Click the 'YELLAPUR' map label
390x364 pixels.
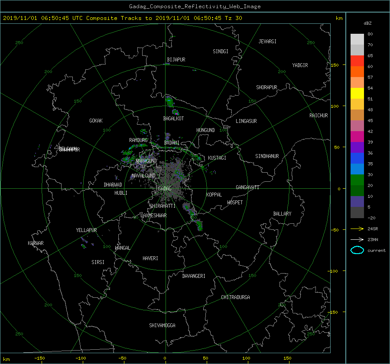(86, 230)
